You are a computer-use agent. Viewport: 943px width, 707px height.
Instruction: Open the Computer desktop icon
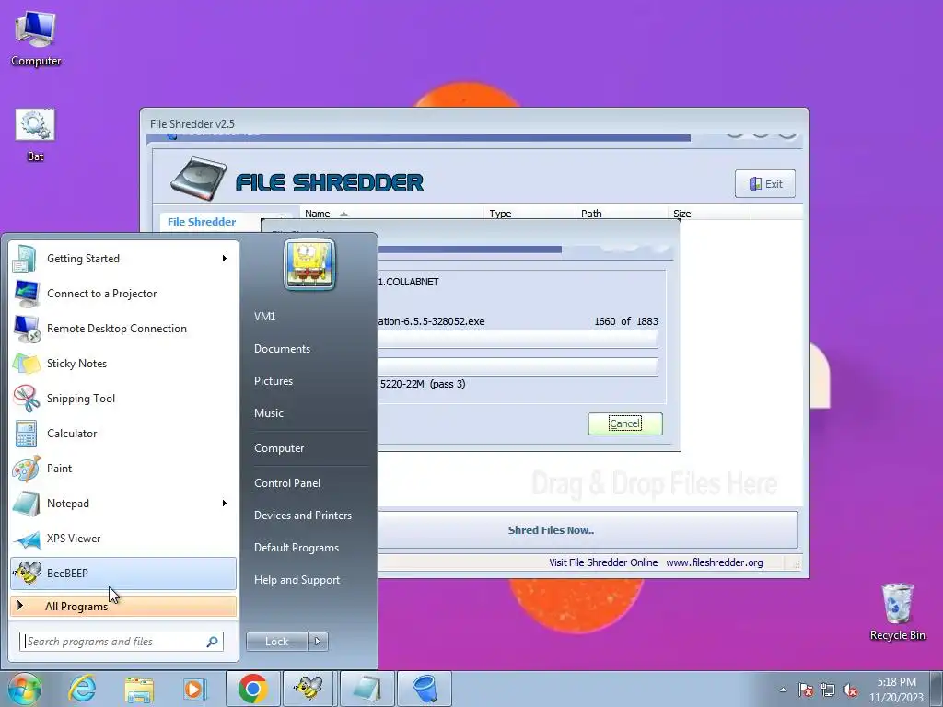(x=36, y=39)
